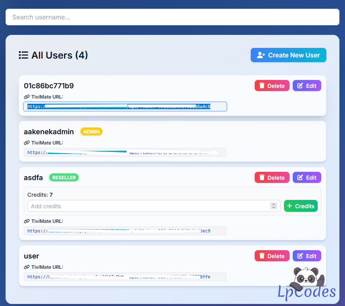This screenshot has width=345, height=306.
Task: Select the highlighted TiviMate URL of 01c86bc771b9
Action: [x=125, y=106]
